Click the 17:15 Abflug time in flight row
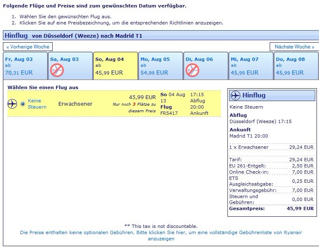Image resolution: width=319 pixels, height=247 pixels. [198, 98]
